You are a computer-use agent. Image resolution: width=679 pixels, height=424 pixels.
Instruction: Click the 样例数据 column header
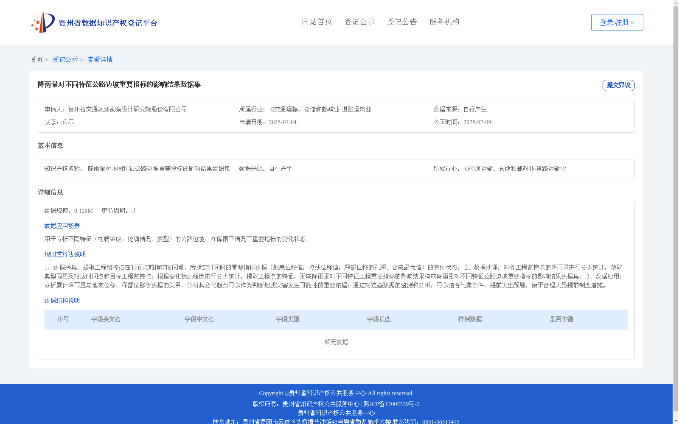point(470,319)
